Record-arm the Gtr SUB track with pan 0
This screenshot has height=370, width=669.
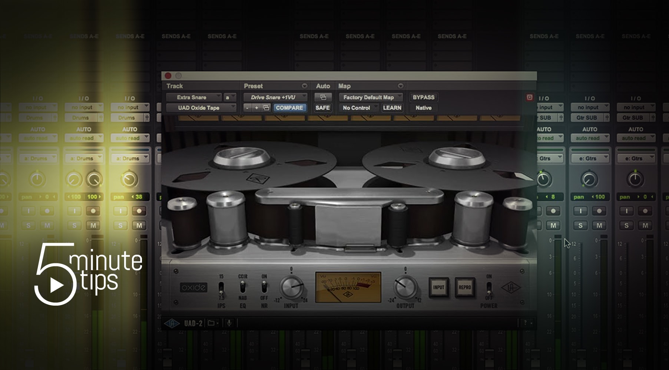(x=645, y=211)
